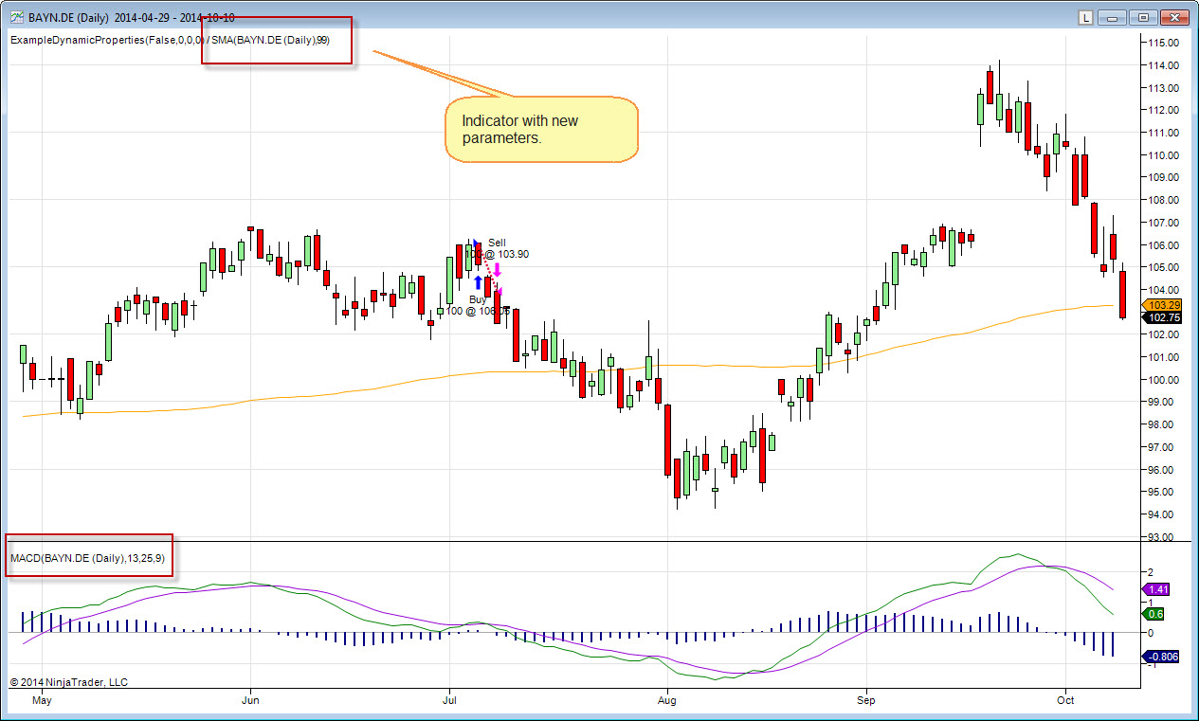Screen dimensions: 1199x721
Task: Click the "Oct" label on the time axis
Action: [1065, 703]
